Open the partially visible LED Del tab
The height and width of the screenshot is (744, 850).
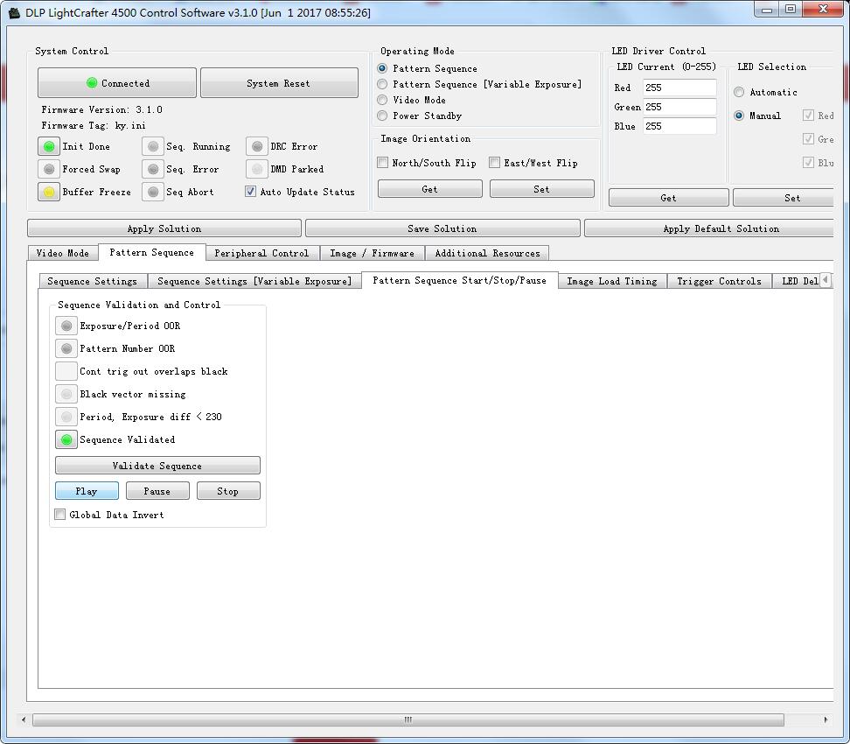click(797, 281)
